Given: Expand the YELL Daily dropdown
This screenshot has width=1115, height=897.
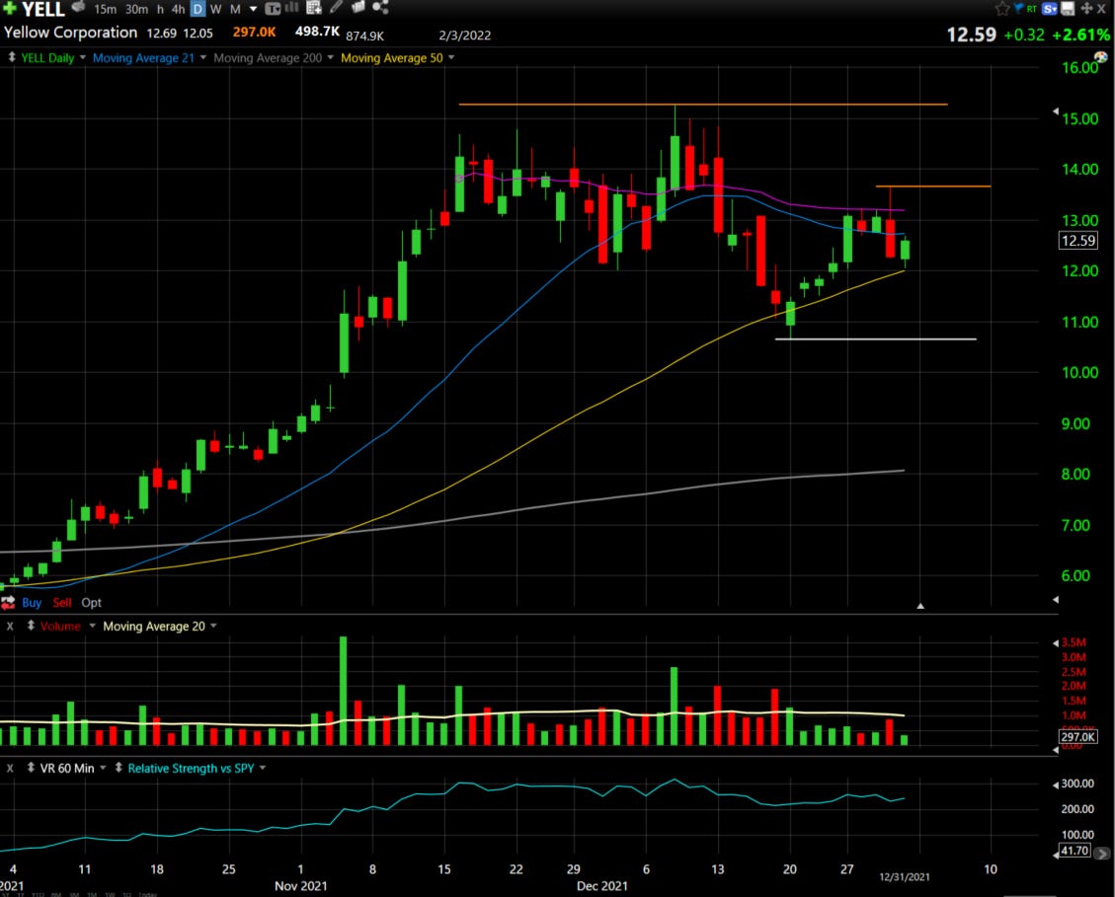Looking at the screenshot, I should click(x=83, y=57).
